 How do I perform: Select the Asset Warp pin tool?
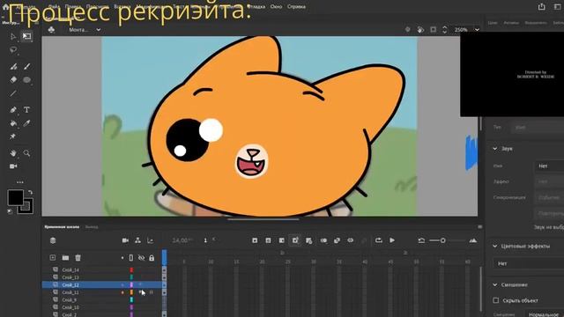[x=12, y=136]
